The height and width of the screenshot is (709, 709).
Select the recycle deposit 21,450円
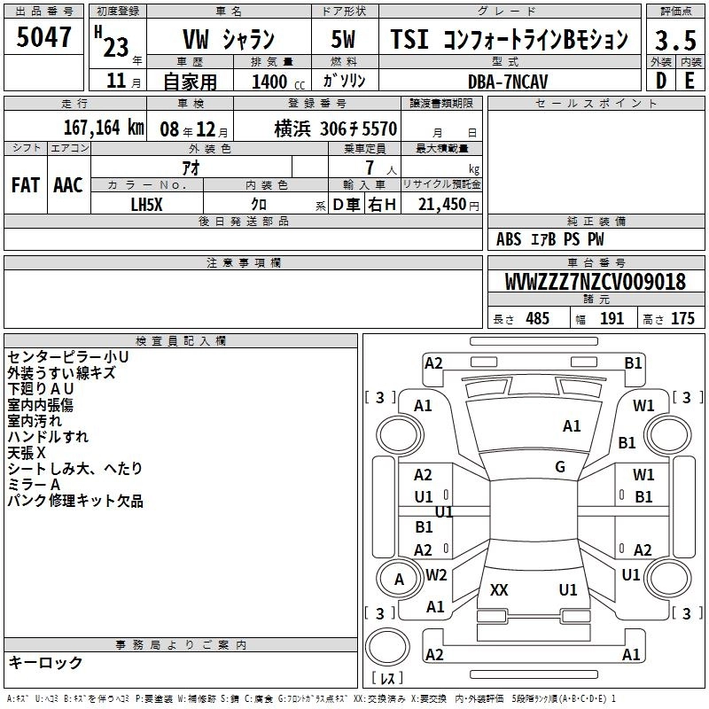pos(448,205)
